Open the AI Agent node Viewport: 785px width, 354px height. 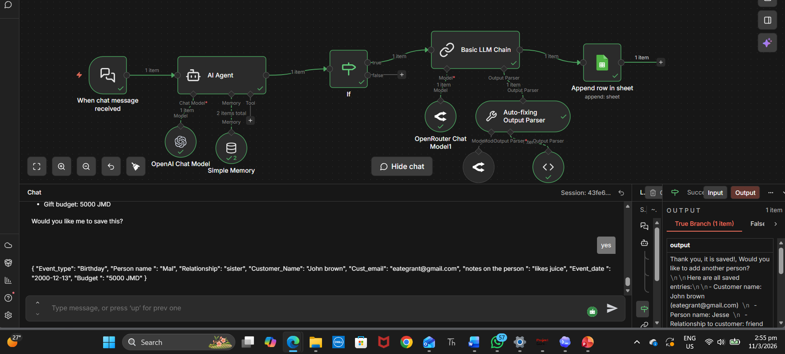pyautogui.click(x=221, y=75)
